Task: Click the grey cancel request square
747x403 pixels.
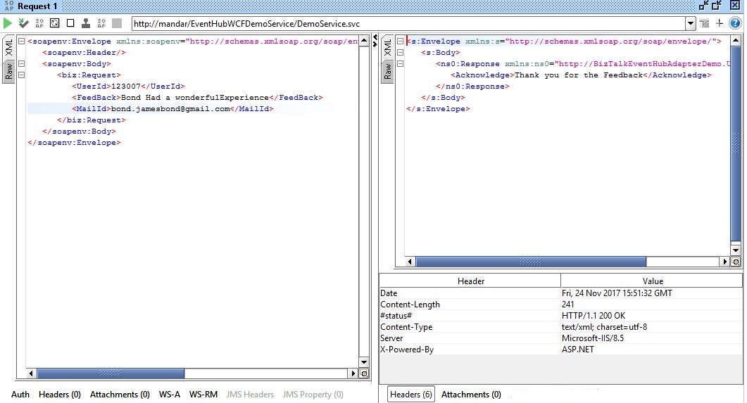Action: [117, 23]
